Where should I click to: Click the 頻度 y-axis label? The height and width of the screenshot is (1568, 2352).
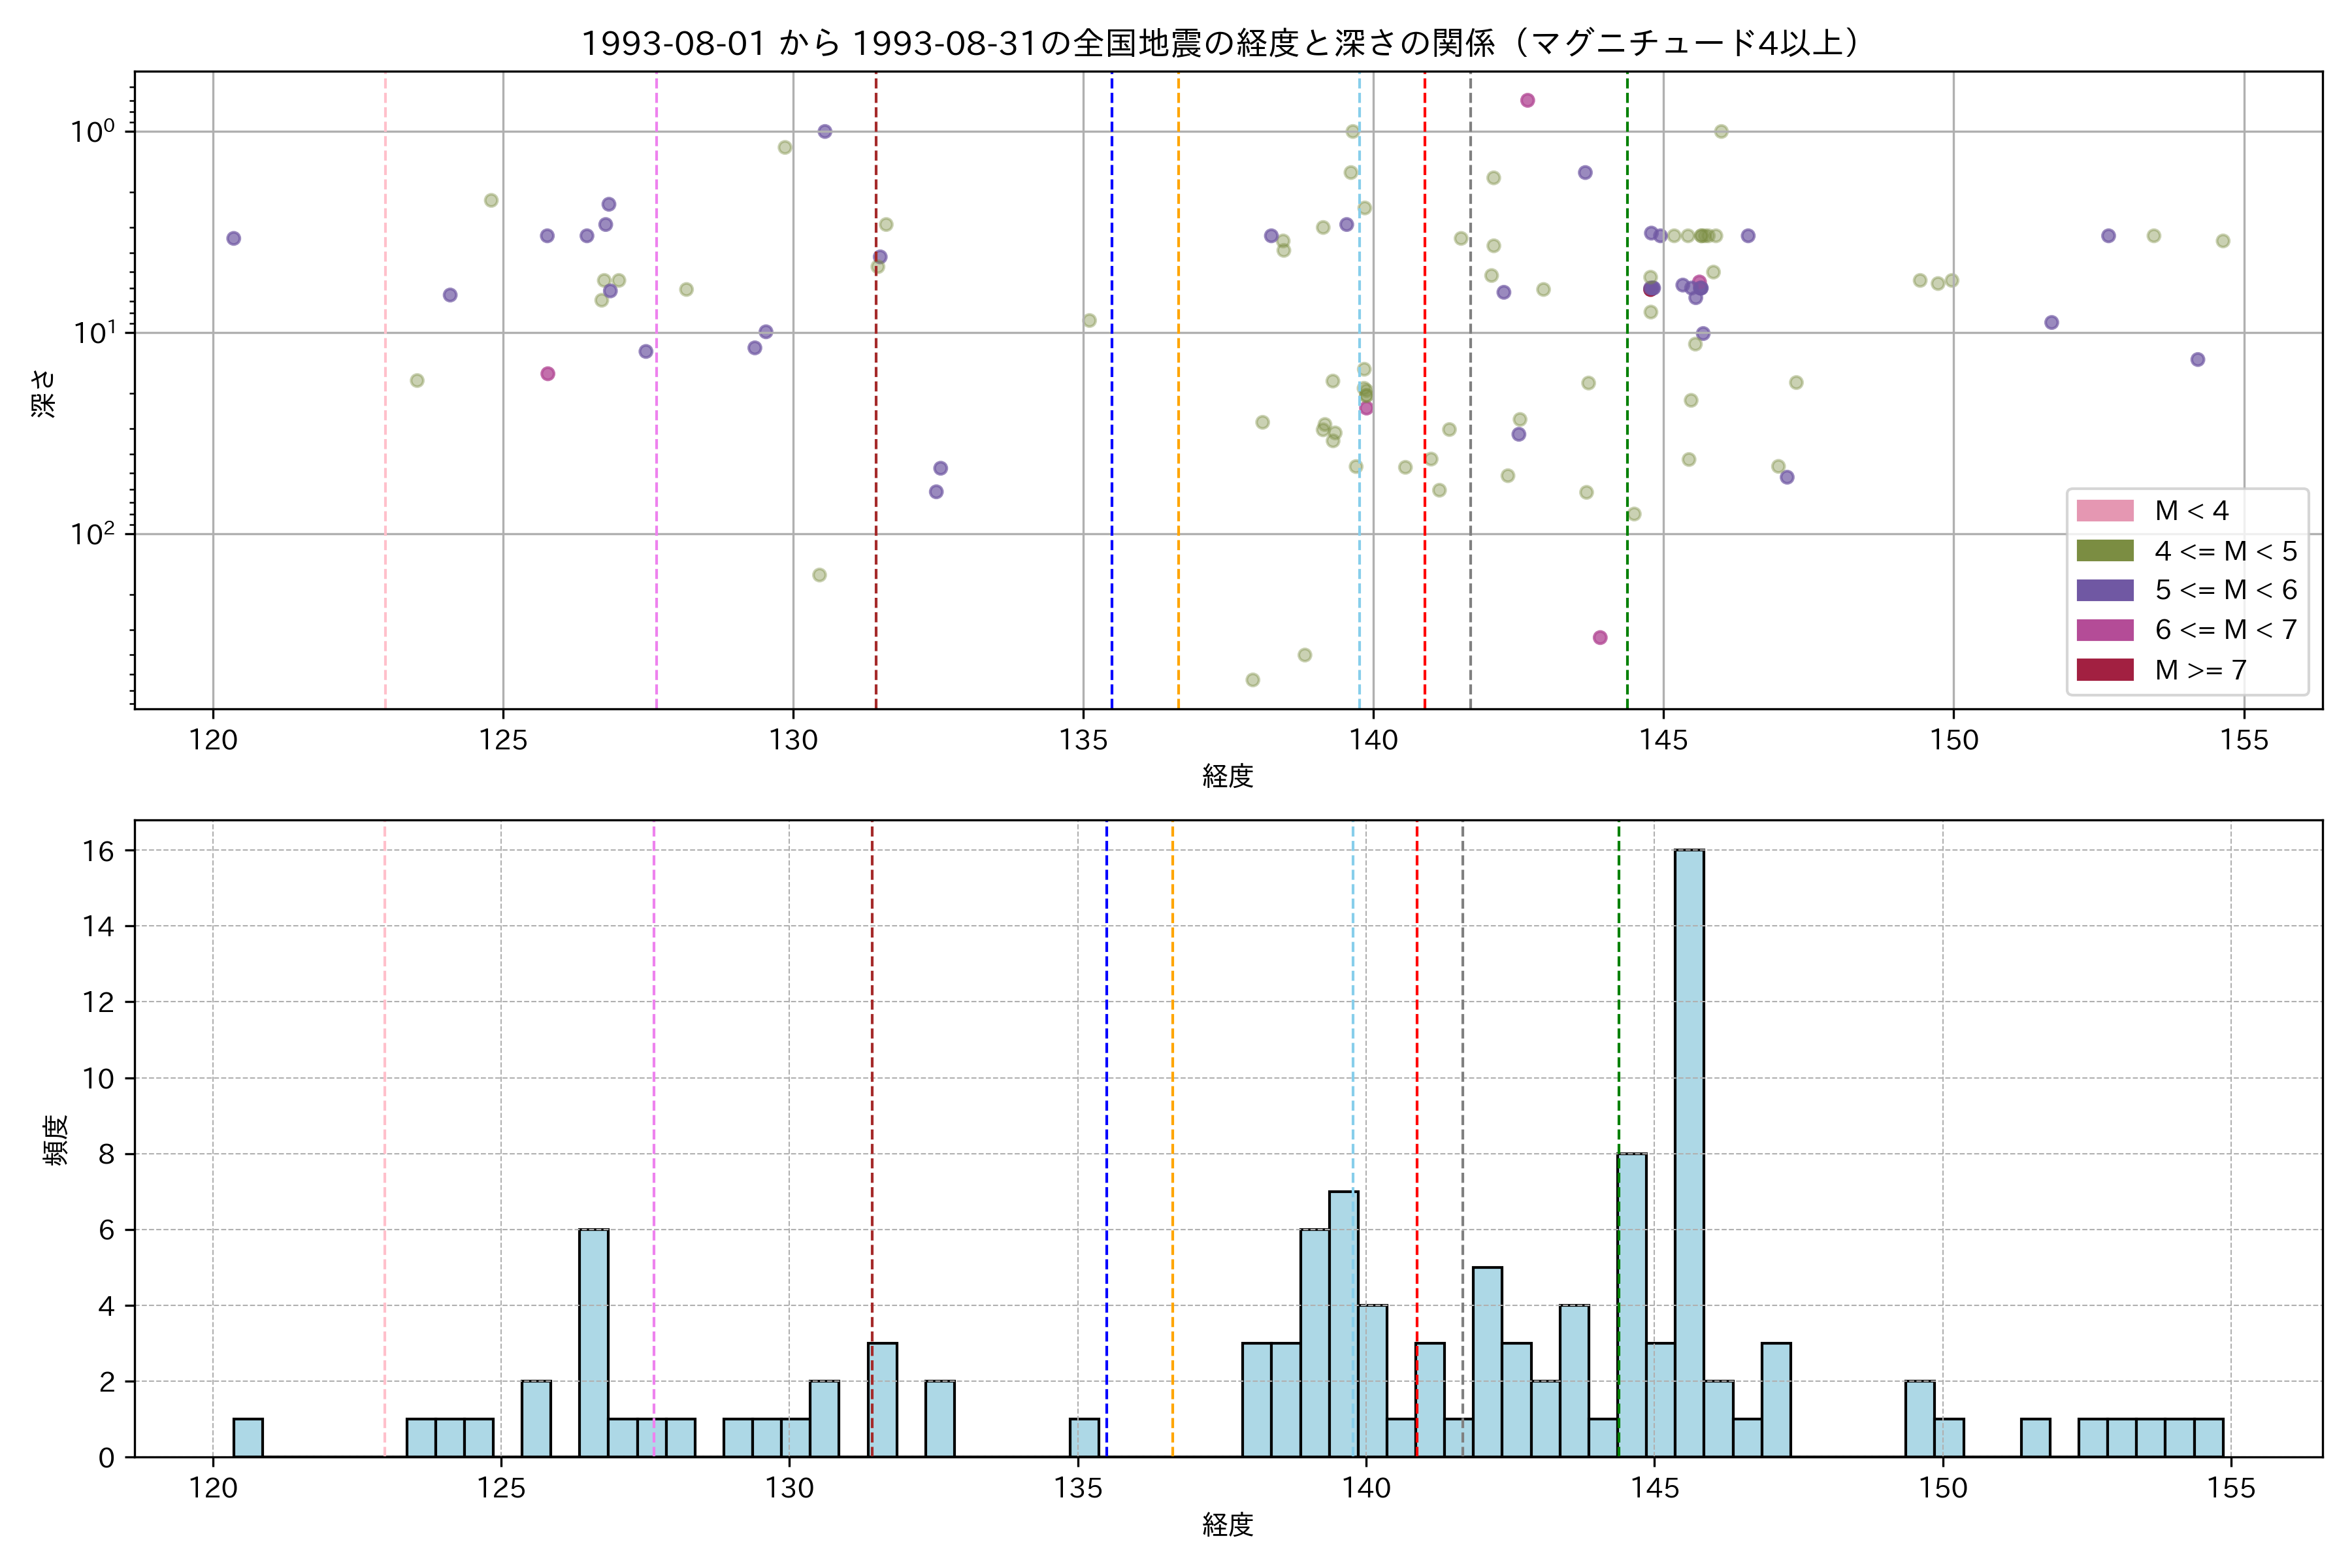pyautogui.click(x=57, y=1140)
